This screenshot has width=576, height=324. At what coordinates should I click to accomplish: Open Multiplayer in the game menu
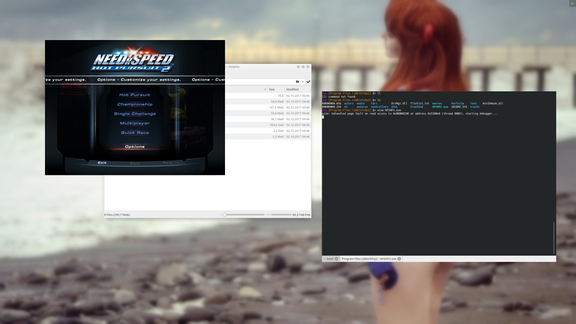[x=135, y=123]
